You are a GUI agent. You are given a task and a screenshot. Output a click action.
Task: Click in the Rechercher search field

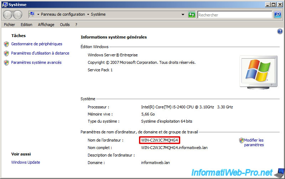[x=235, y=15]
